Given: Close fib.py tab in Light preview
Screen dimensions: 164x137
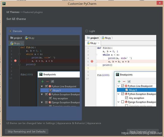Looking at the screenshot, I should 98,43.
